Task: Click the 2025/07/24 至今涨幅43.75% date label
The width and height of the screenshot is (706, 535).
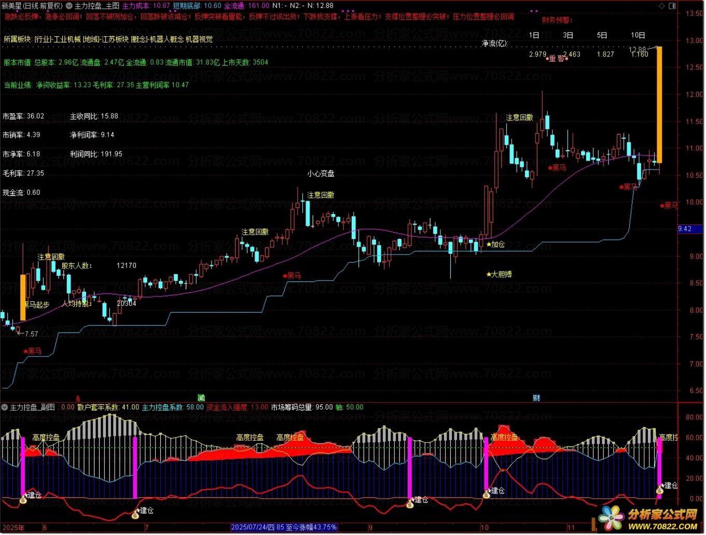Action: click(x=284, y=527)
